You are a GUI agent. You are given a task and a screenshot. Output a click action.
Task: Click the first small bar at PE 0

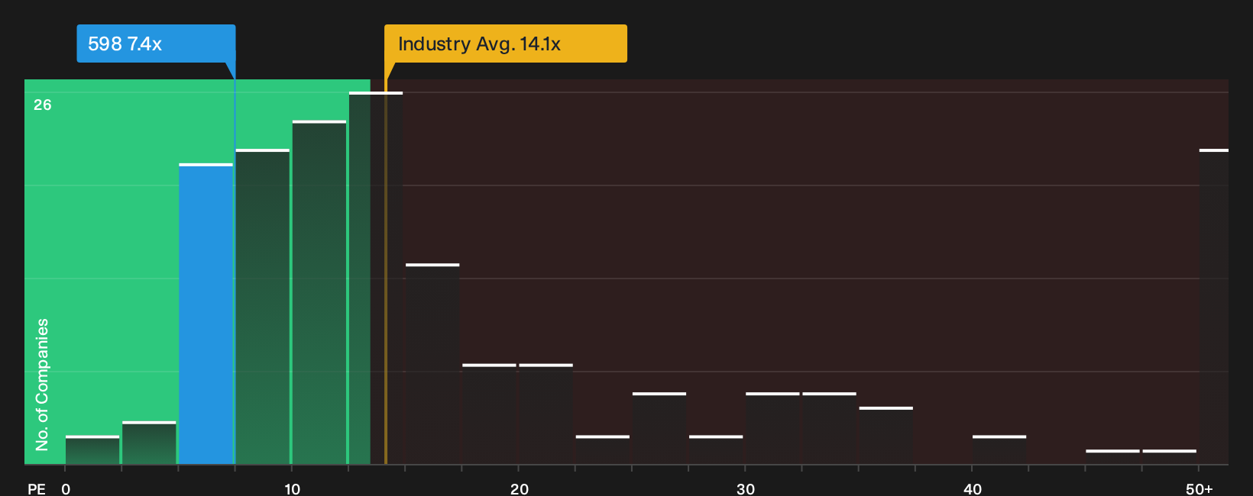(92, 450)
